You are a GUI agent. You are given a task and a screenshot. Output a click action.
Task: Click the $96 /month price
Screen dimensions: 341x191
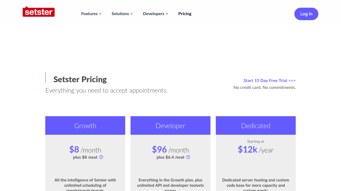tap(170, 150)
